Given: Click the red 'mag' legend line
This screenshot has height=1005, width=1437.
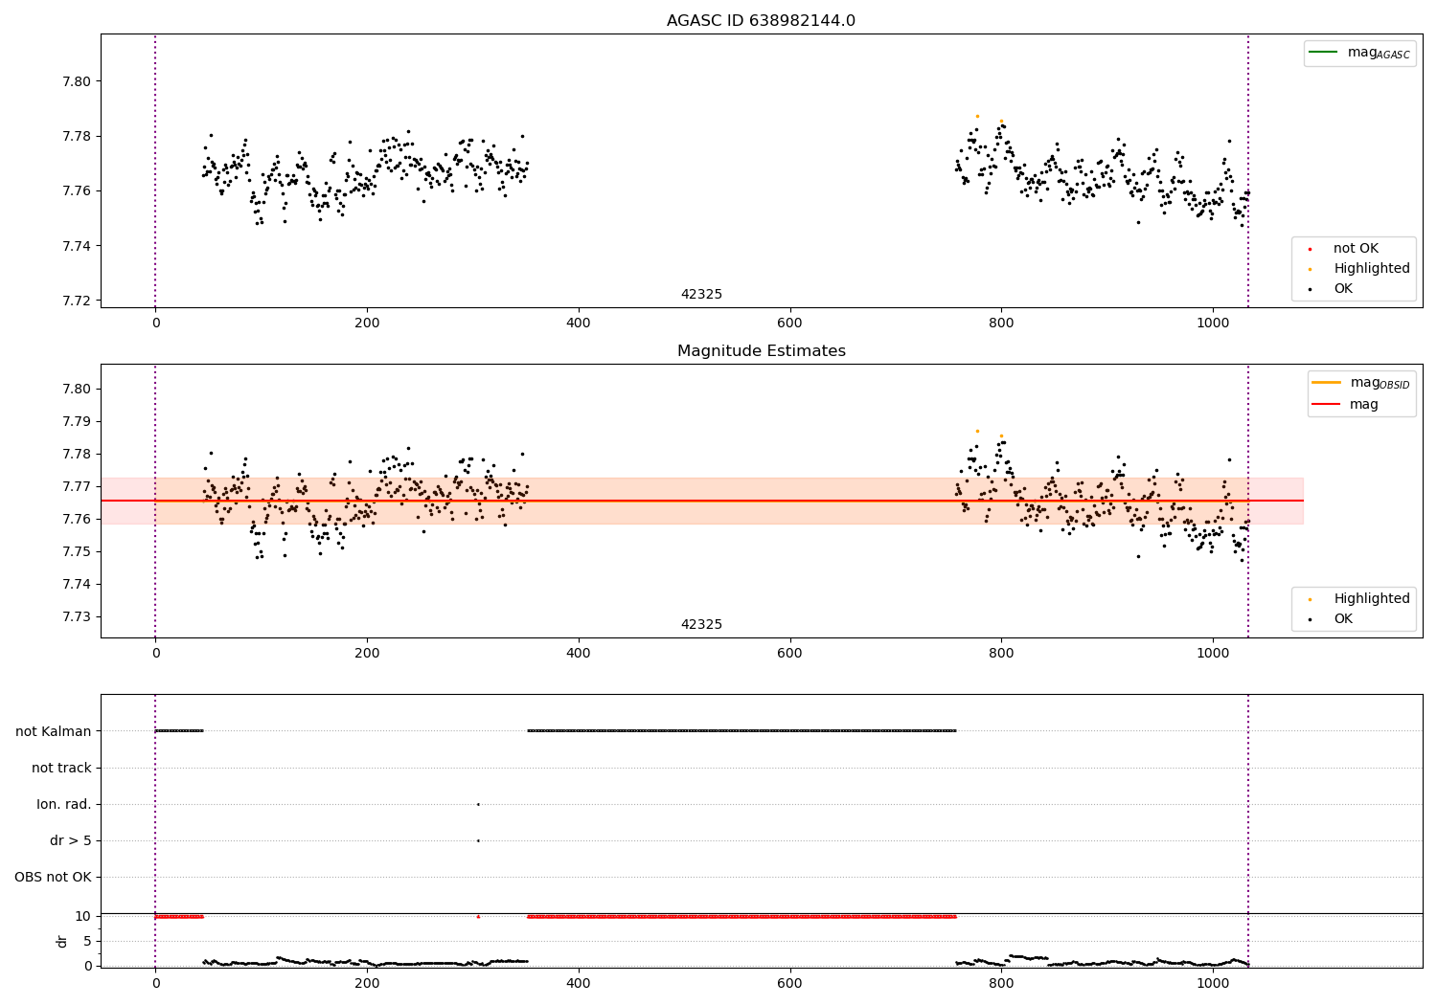Looking at the screenshot, I should click(x=1326, y=404).
